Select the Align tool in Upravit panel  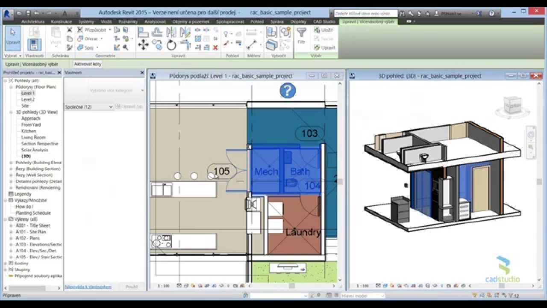click(143, 32)
